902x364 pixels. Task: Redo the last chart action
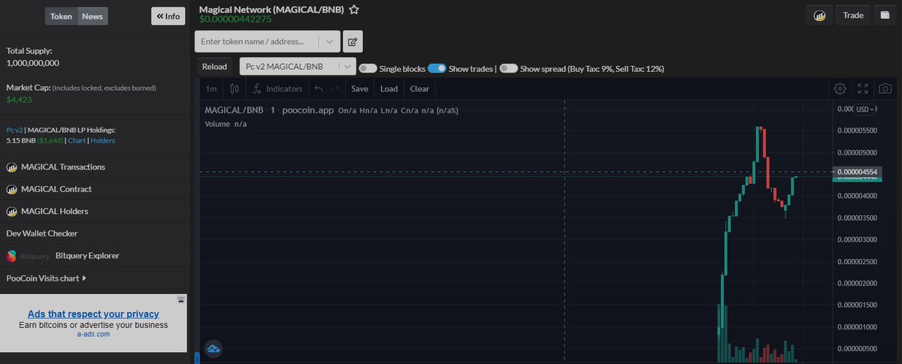[336, 89]
